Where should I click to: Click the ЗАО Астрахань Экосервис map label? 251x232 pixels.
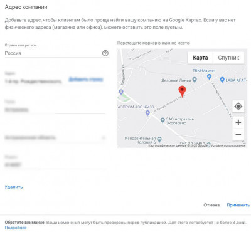click(180, 121)
